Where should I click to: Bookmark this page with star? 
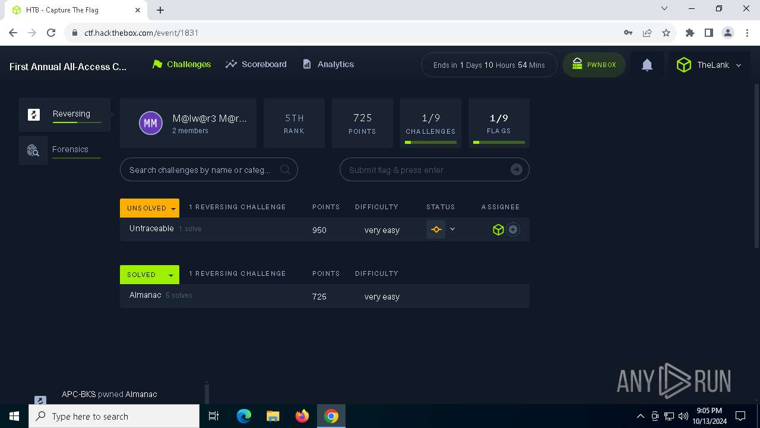[666, 33]
